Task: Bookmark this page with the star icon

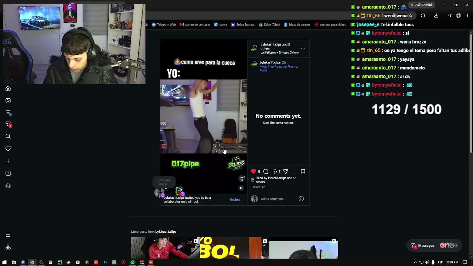Action: pos(410,16)
